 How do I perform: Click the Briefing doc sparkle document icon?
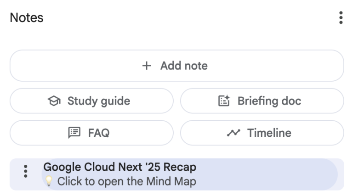(224, 101)
